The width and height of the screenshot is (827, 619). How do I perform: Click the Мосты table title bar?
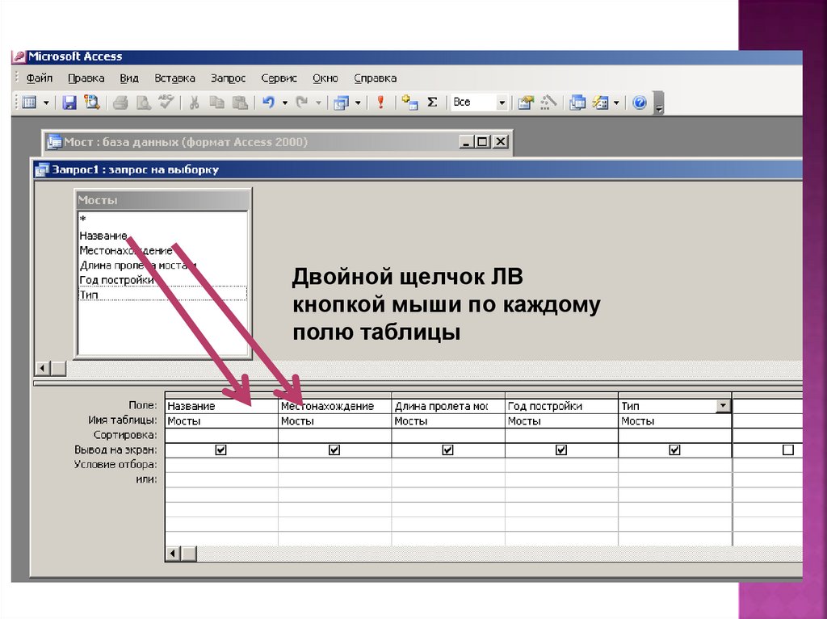tap(163, 200)
